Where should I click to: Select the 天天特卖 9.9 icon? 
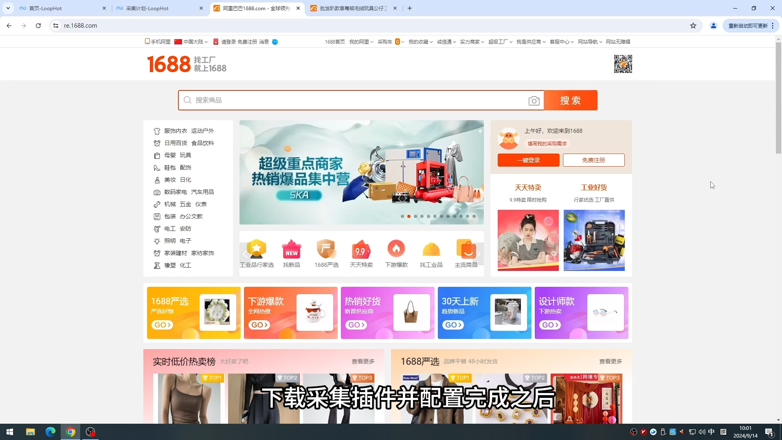coord(361,249)
